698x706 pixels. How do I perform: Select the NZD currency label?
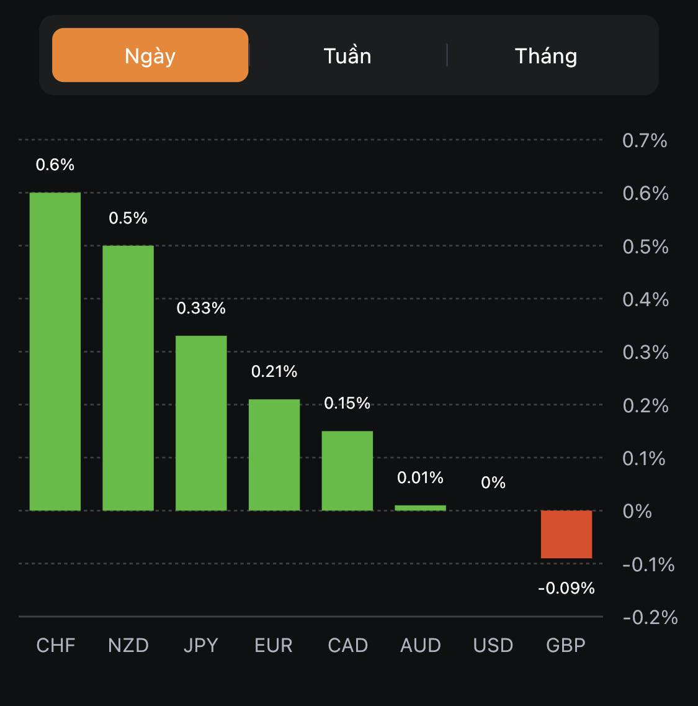coord(128,645)
